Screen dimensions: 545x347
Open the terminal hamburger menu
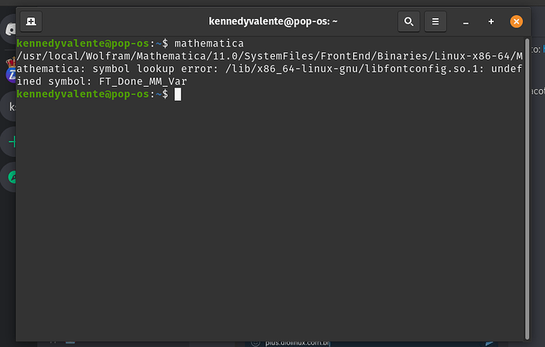[435, 21]
